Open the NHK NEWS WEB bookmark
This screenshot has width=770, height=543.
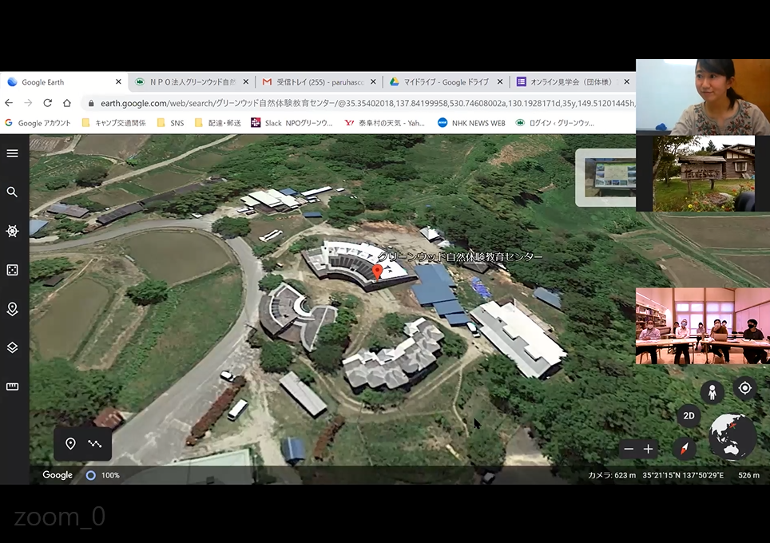pos(471,123)
